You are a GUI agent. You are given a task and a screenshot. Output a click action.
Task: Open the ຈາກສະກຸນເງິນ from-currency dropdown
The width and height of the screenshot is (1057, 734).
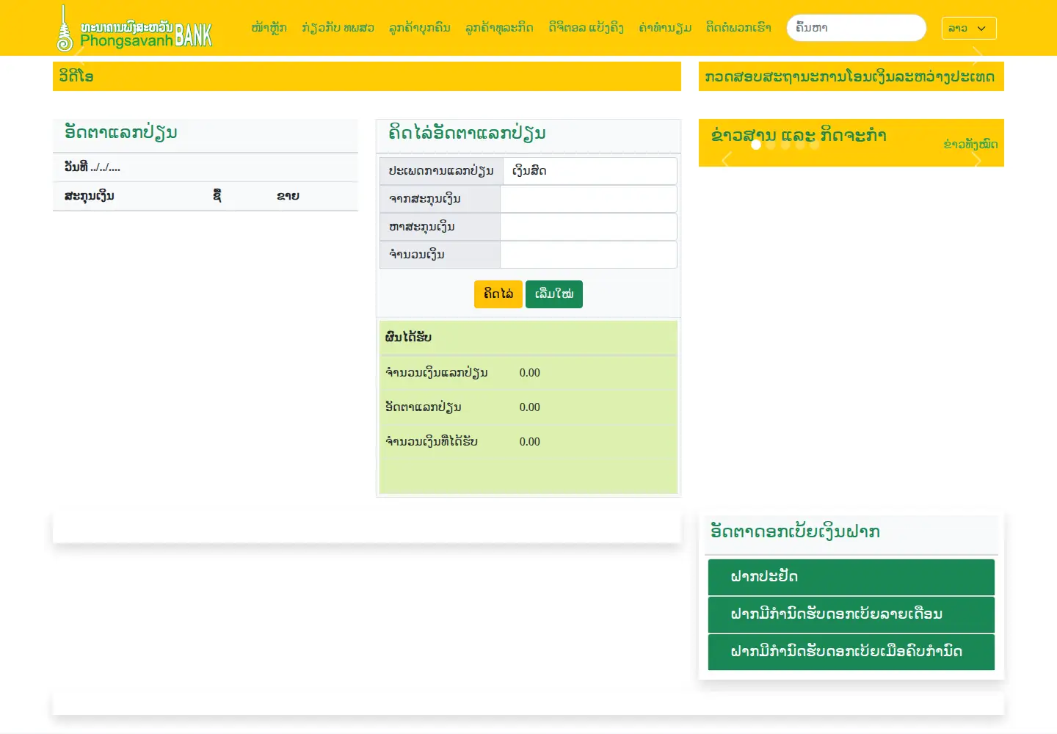pyautogui.click(x=589, y=199)
